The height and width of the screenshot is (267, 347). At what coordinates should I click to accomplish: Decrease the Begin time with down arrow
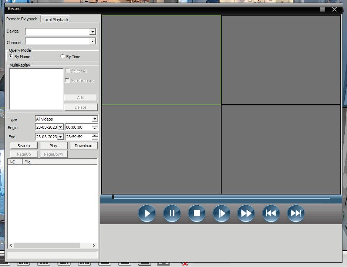pos(95,129)
